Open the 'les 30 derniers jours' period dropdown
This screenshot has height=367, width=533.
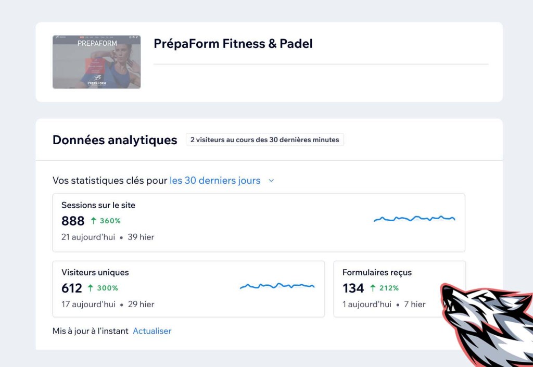point(215,180)
